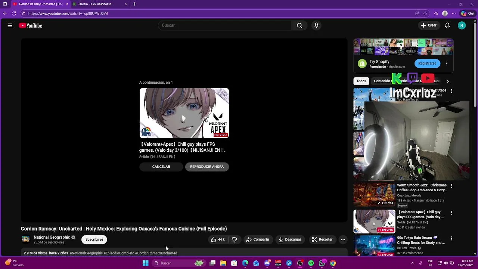Viewport: 478px width, 269px height.
Task: Click Registrarse on Shopify ad
Action: (x=427, y=64)
